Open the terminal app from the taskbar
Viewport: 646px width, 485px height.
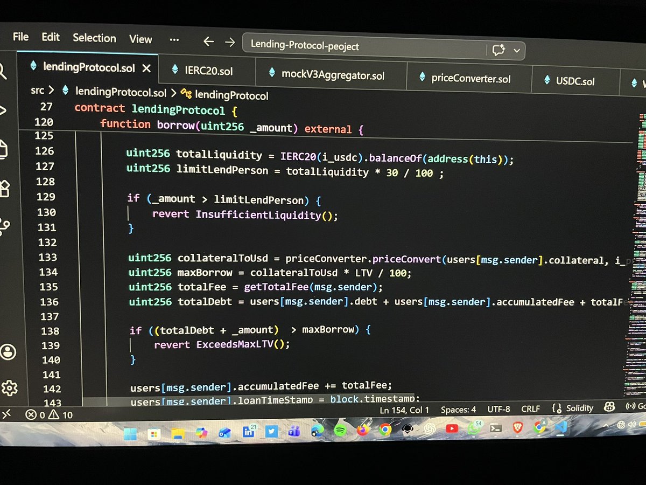496,428
